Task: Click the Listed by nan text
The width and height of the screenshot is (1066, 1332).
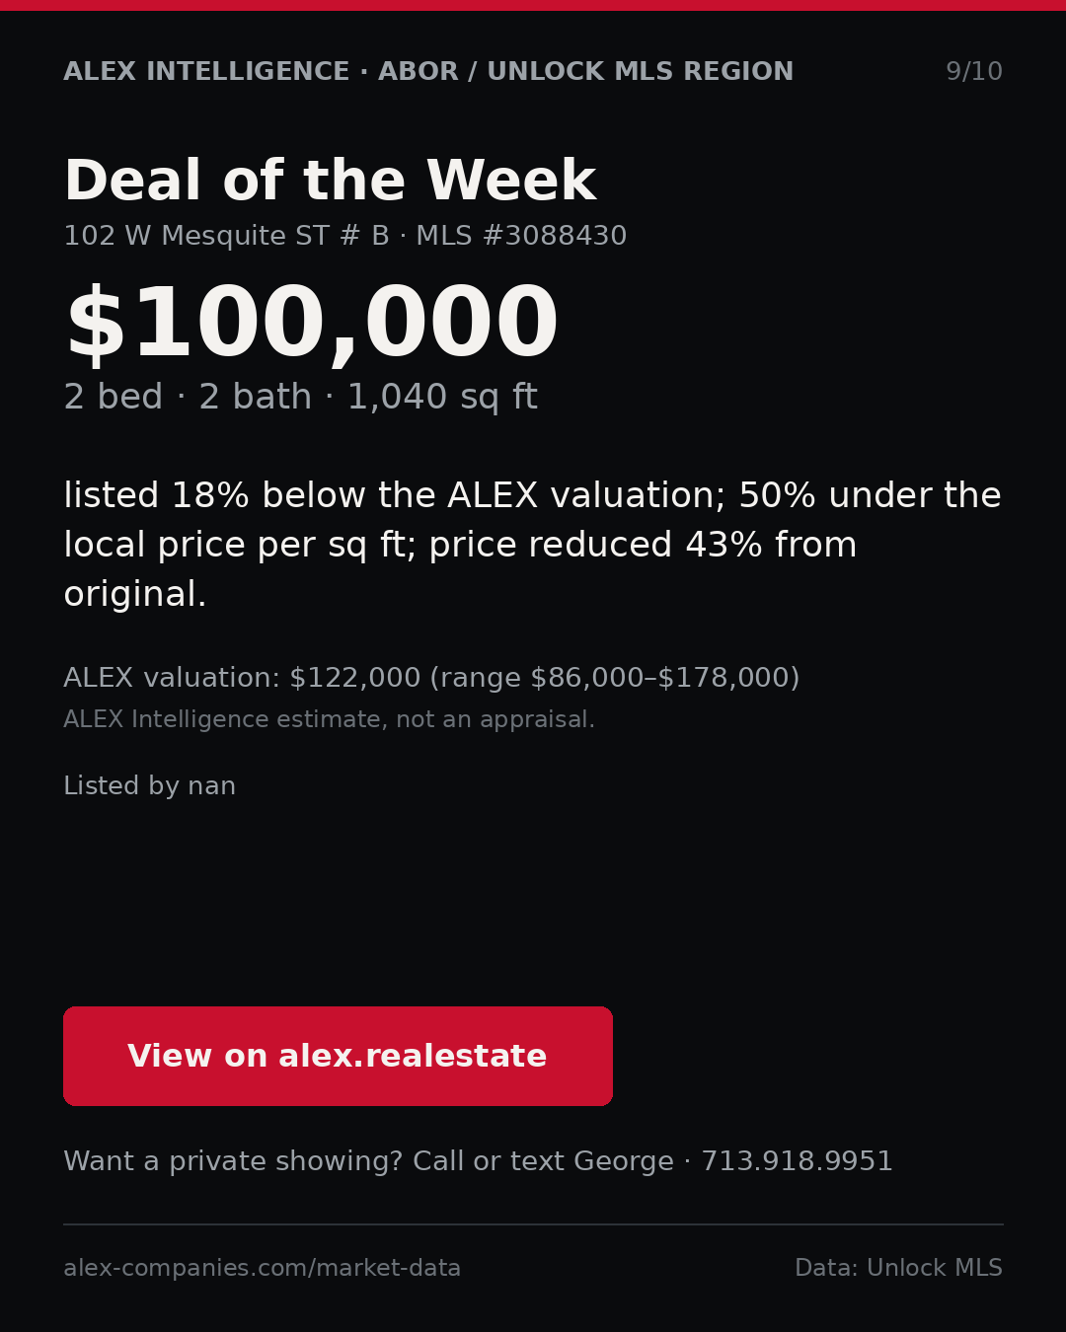Action: [149, 786]
